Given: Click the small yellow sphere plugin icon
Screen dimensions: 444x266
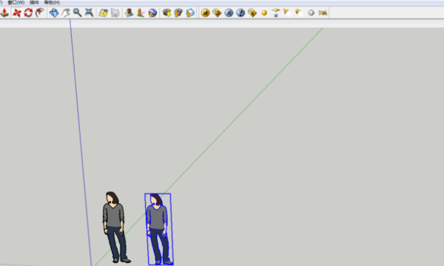Looking at the screenshot, I should point(264,13).
